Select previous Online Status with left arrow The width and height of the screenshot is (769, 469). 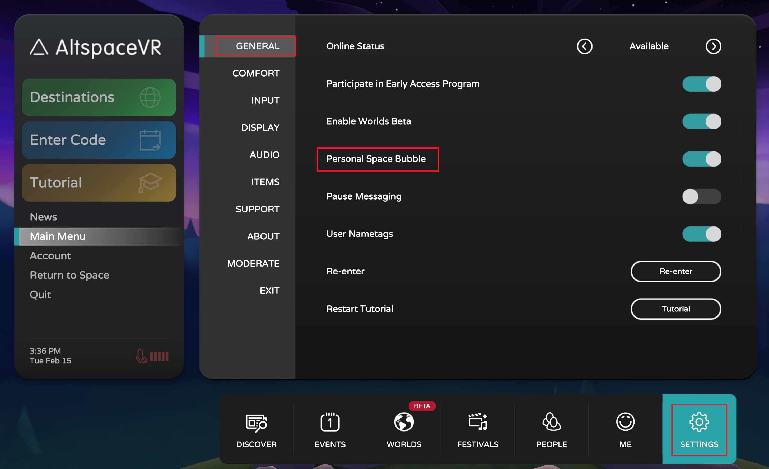pyautogui.click(x=585, y=46)
